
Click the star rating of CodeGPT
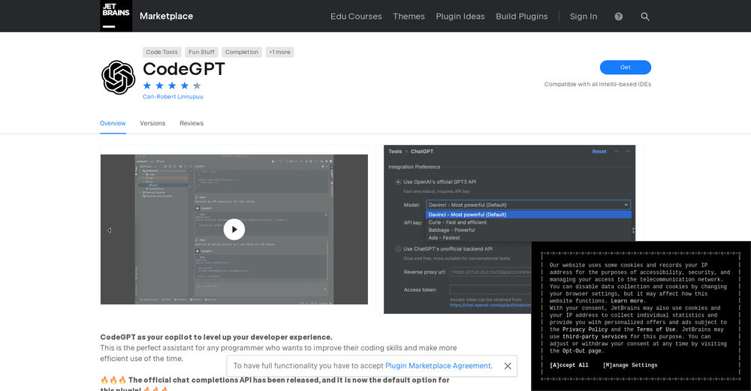172,86
